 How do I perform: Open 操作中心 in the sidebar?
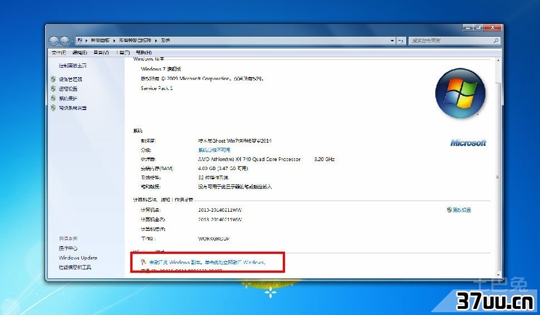point(68,248)
